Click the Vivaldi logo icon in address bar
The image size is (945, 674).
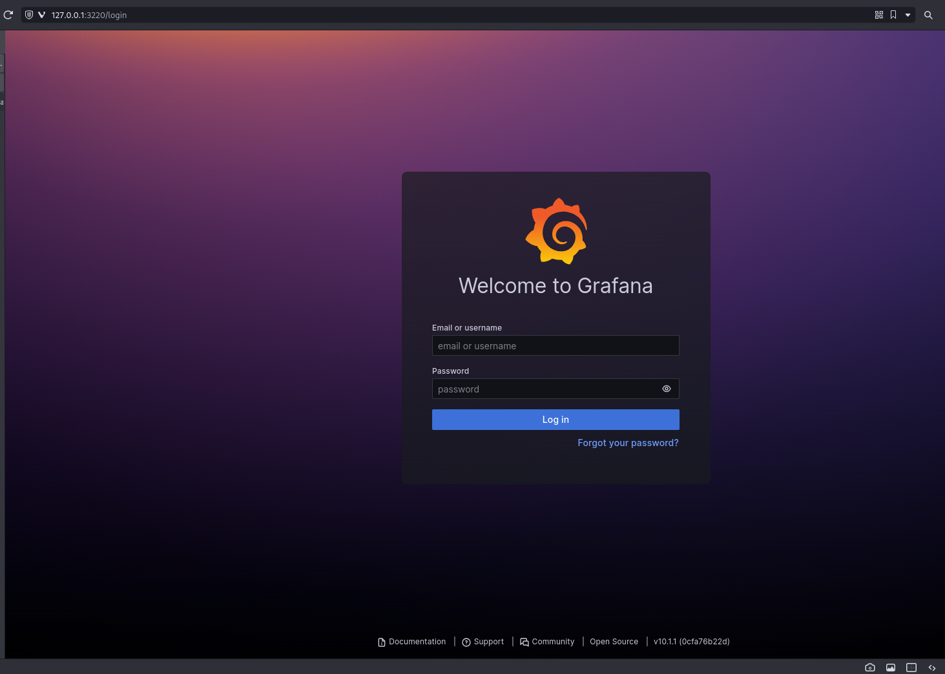[x=41, y=15]
